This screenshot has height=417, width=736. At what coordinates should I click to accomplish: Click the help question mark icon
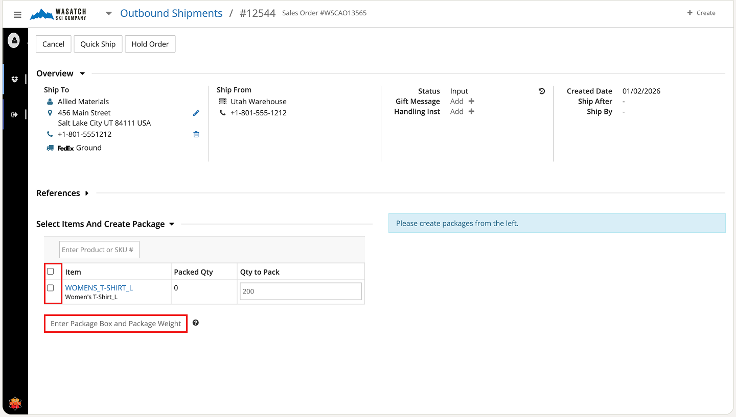[196, 323]
